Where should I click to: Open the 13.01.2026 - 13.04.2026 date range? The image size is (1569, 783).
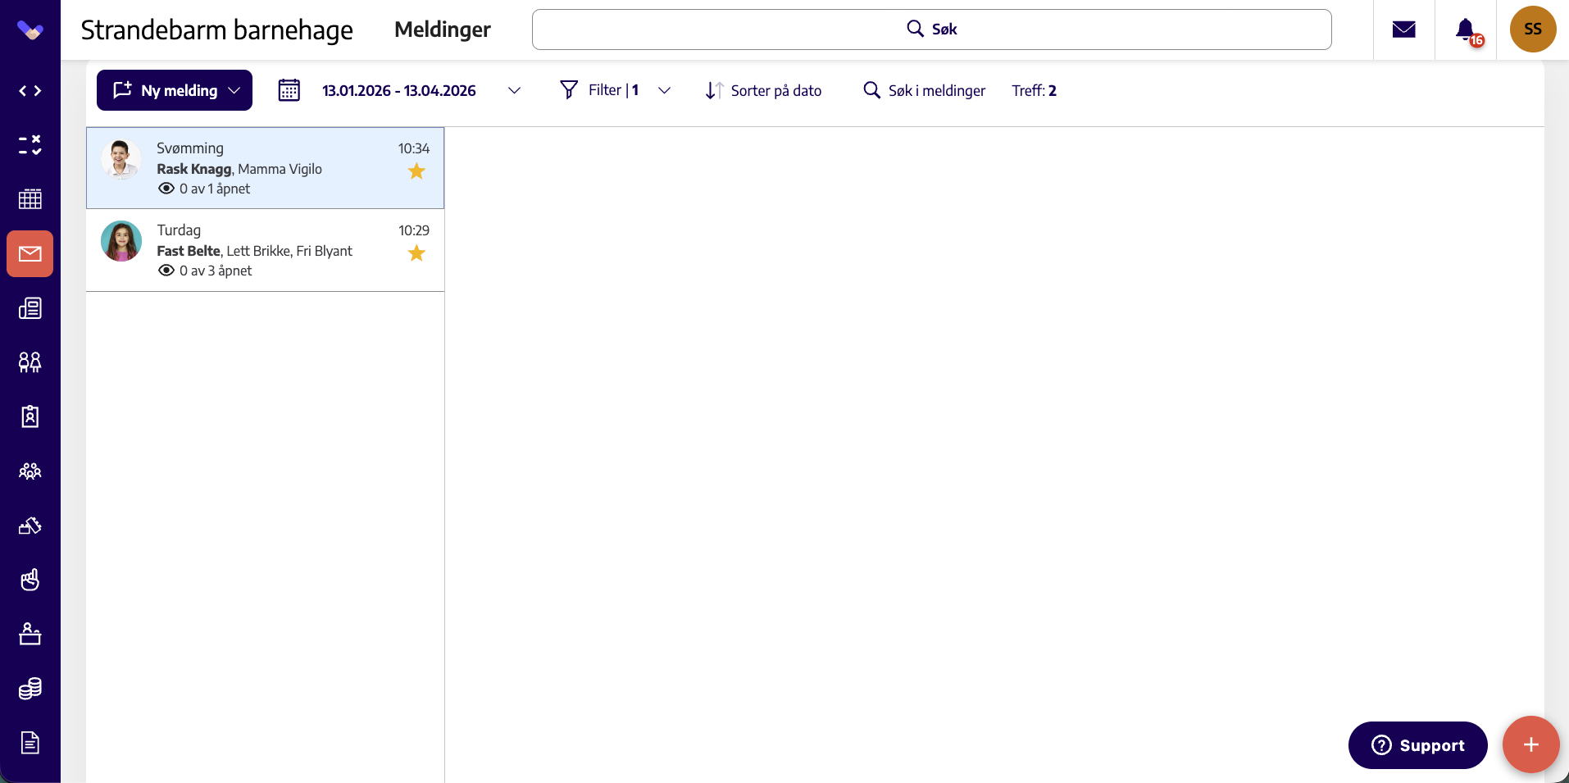tap(399, 90)
